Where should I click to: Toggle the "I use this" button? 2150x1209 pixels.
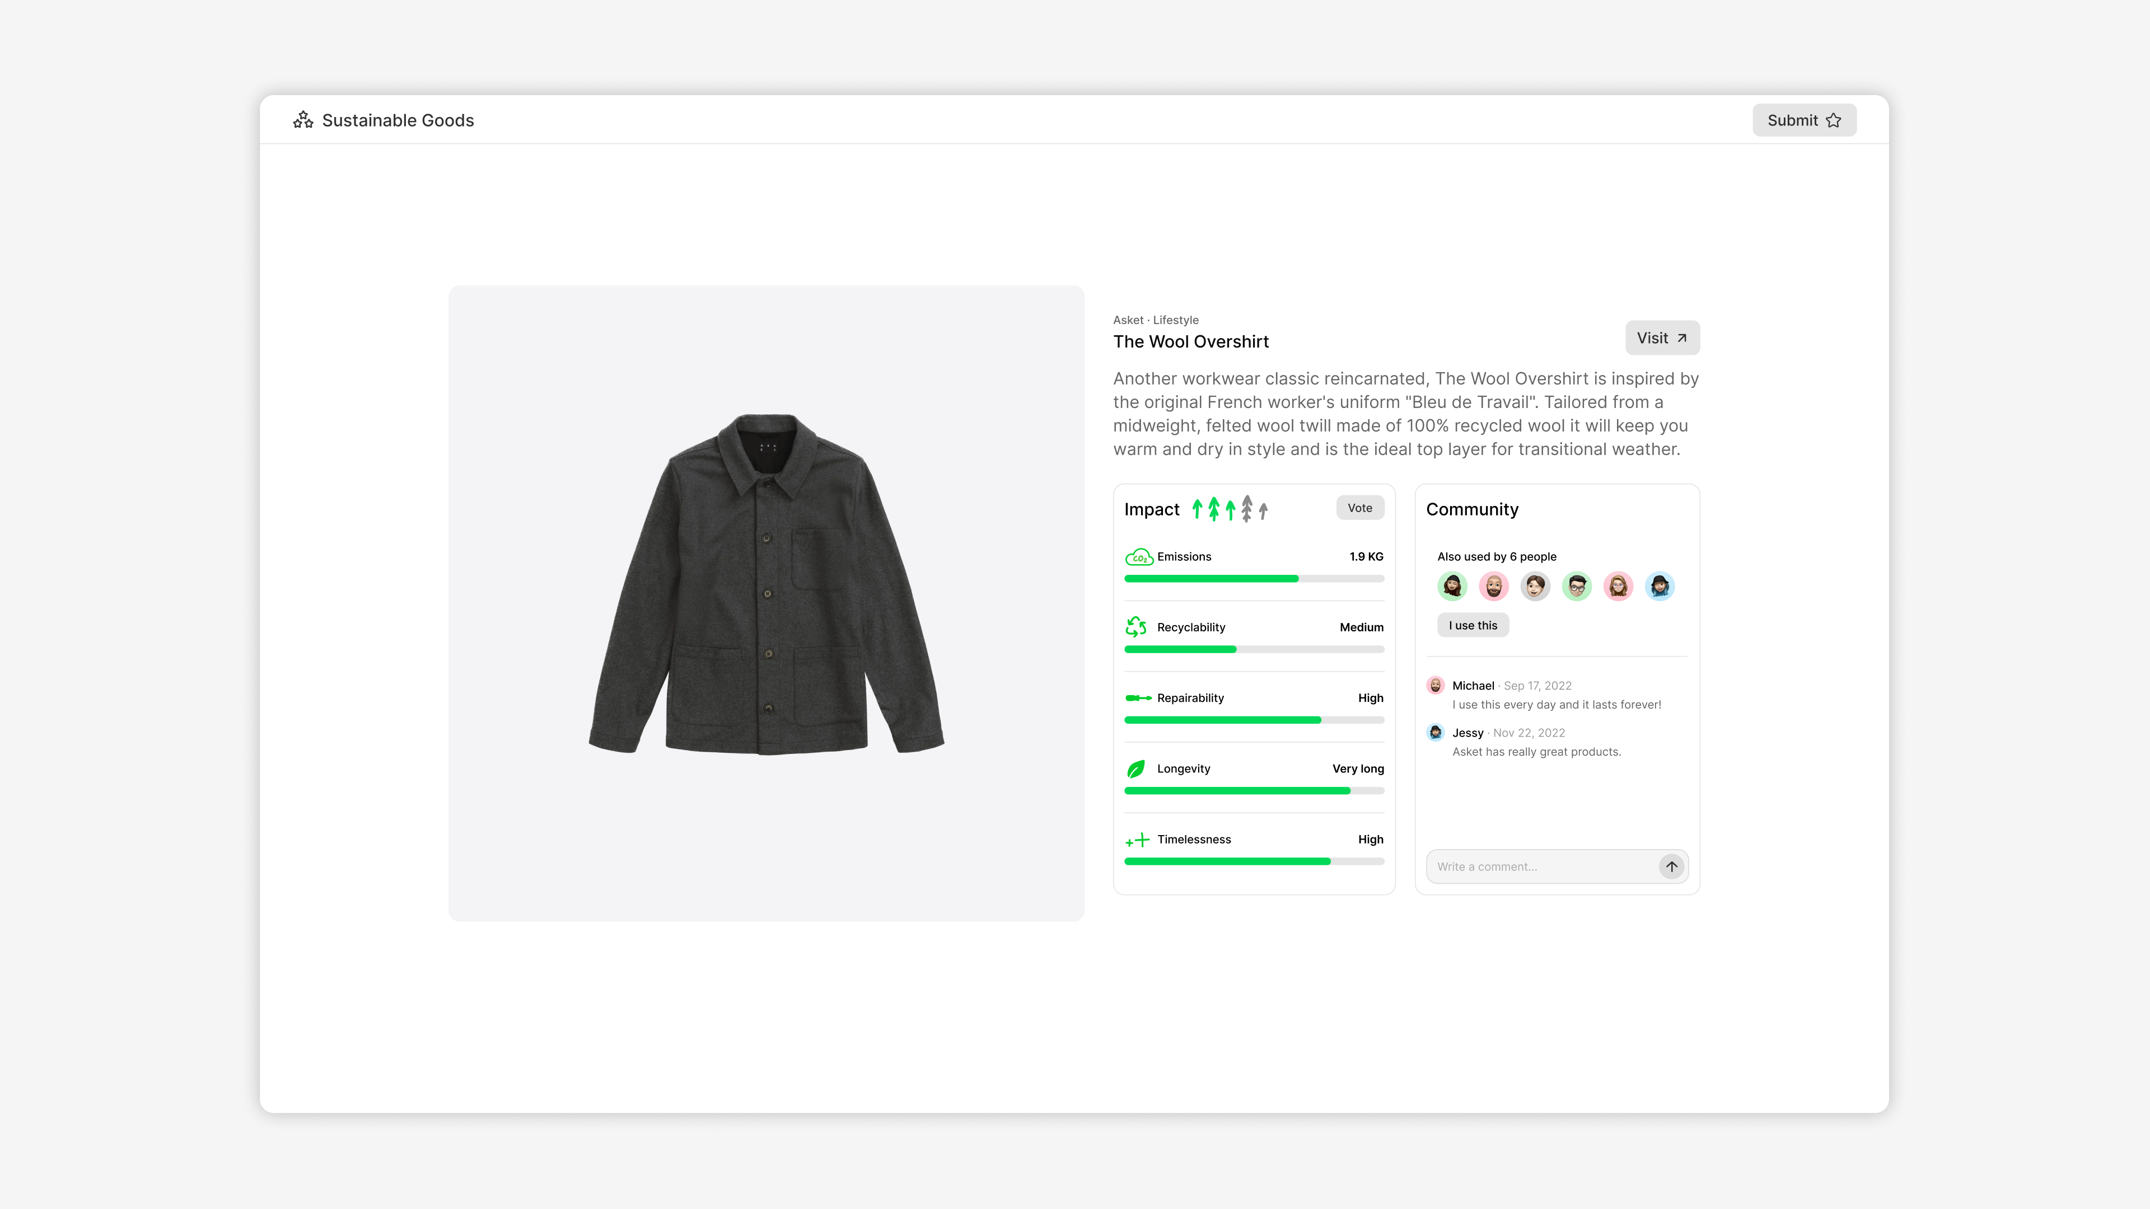pos(1473,625)
